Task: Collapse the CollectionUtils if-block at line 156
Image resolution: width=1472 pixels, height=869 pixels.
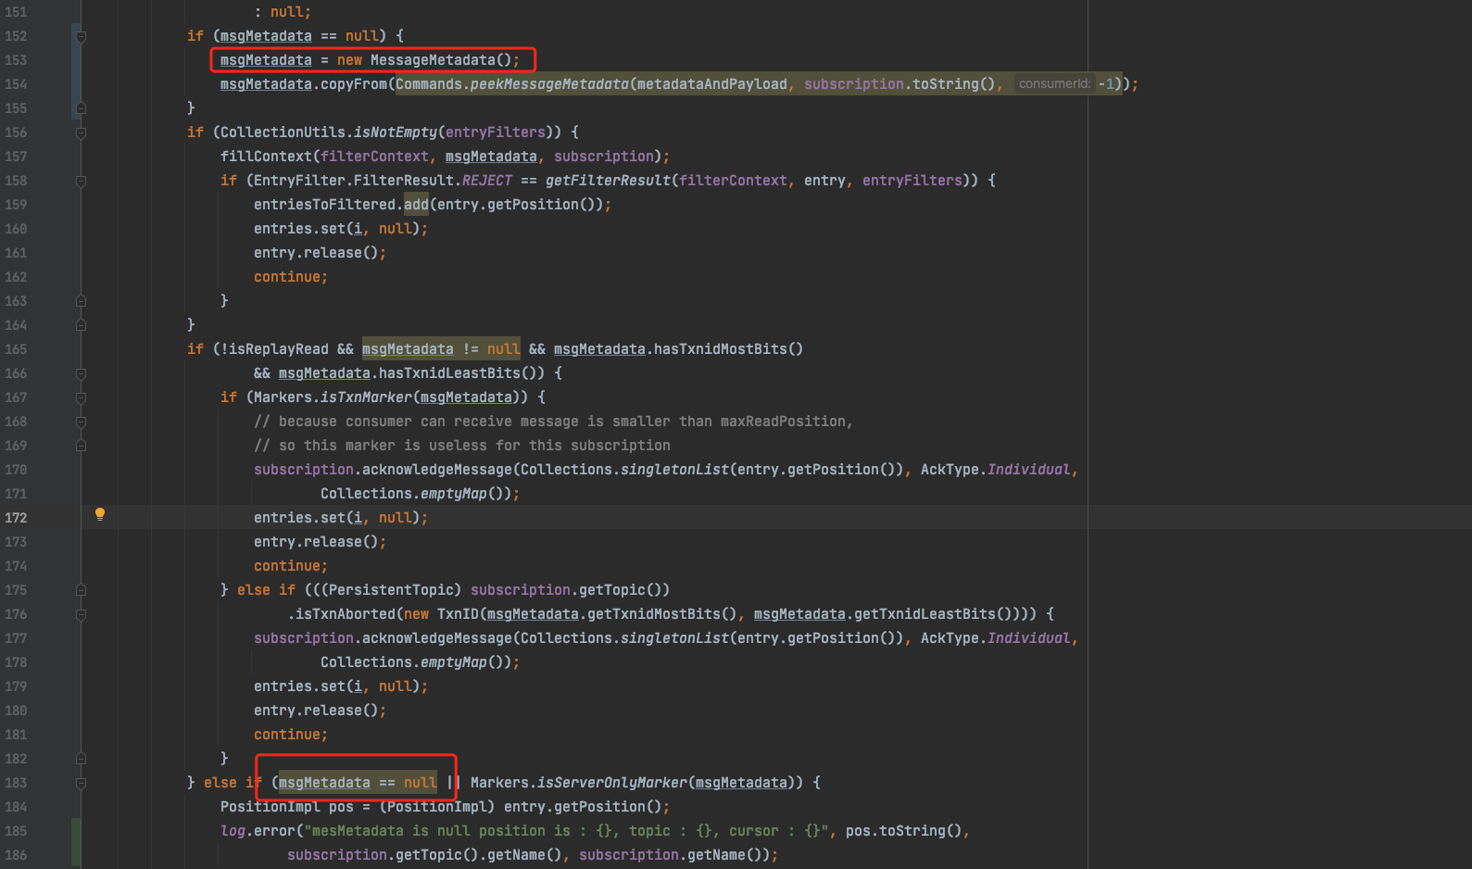Action: click(x=81, y=132)
